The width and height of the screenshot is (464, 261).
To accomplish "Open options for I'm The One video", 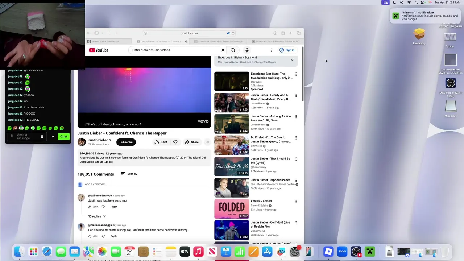I will tap(296, 138).
